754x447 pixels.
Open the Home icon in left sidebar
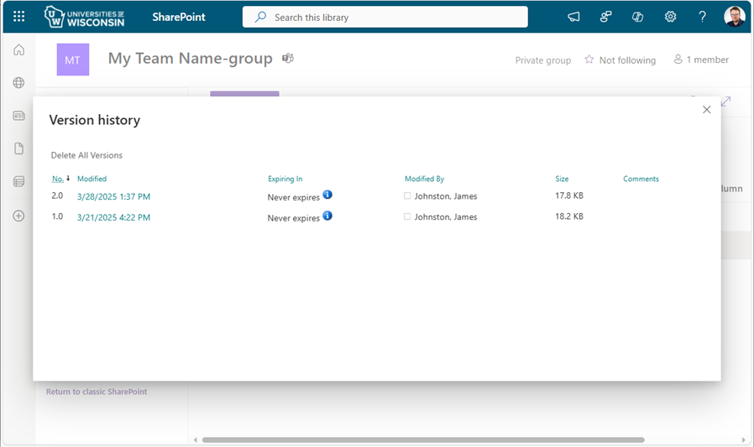(x=18, y=50)
